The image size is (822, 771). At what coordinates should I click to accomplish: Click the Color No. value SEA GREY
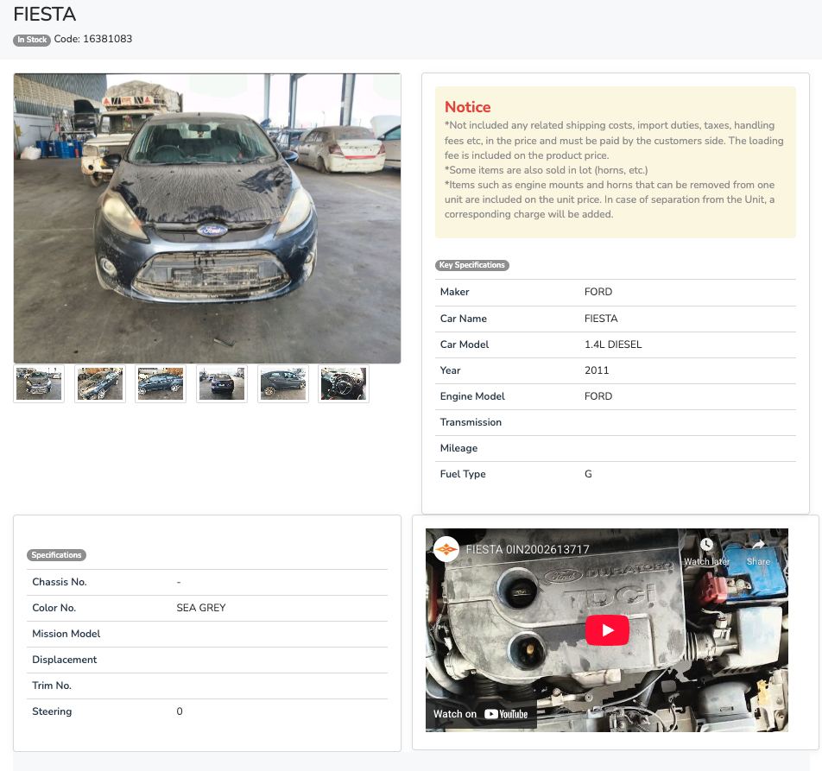(201, 608)
